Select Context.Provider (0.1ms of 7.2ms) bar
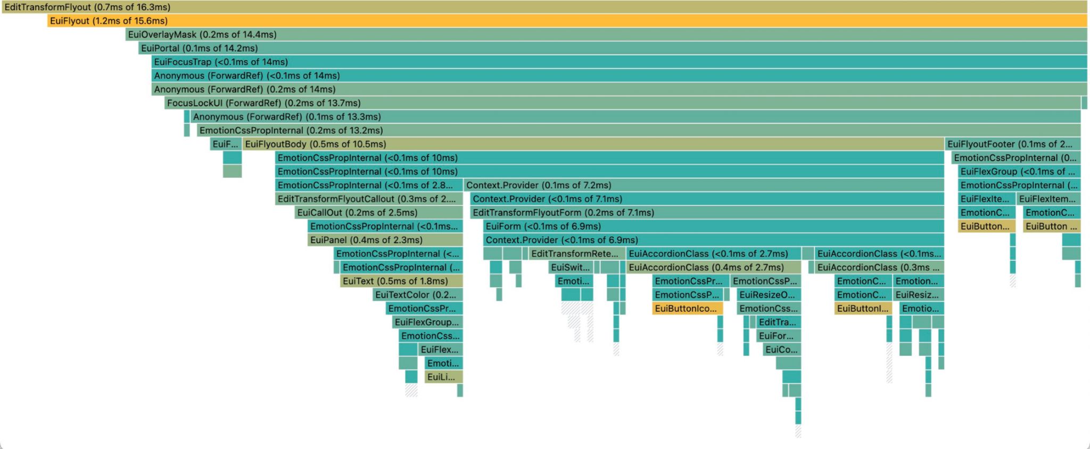Viewport: 1090px width, 449px height. 704,185
